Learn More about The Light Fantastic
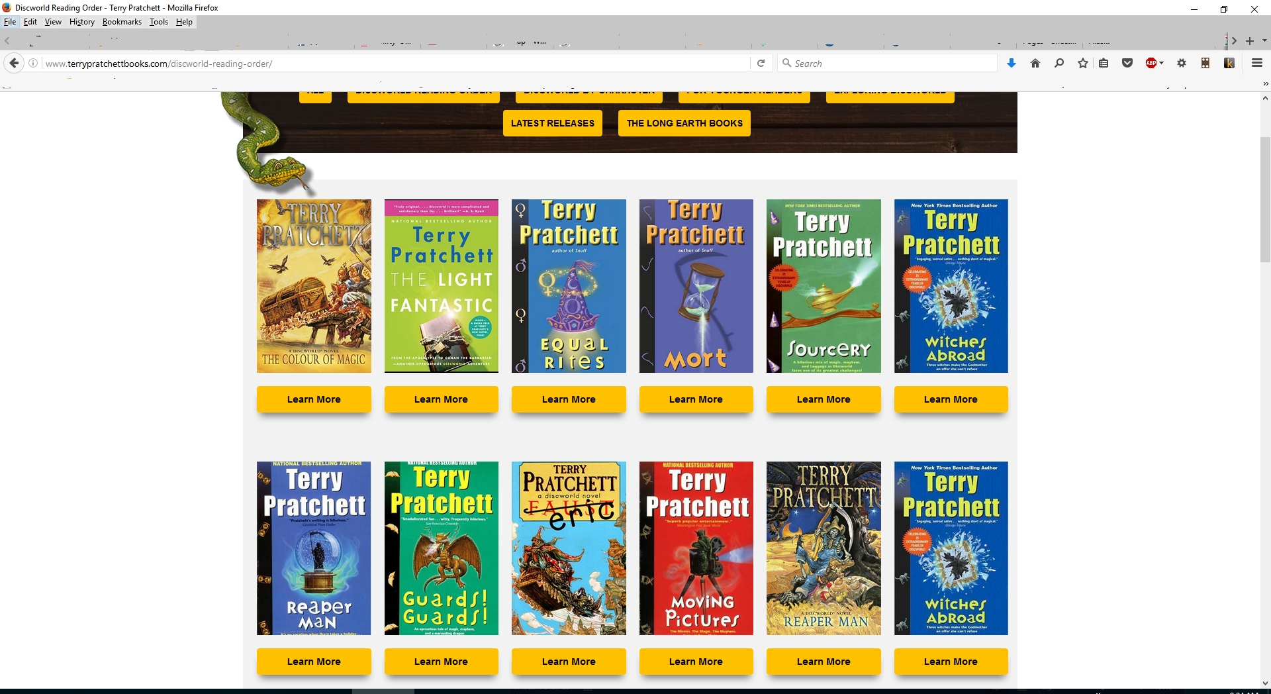Screen dimensions: 1271x694 point(441,399)
